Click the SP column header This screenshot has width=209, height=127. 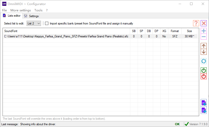[x=141, y=31]
